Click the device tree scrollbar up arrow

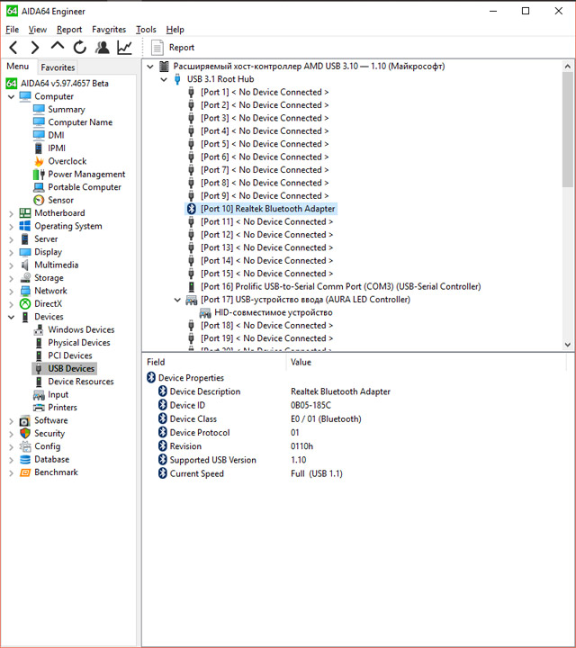(568, 66)
